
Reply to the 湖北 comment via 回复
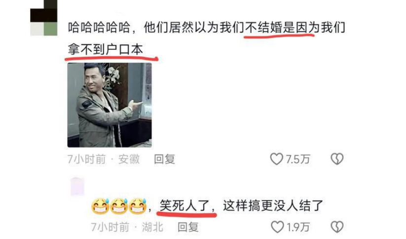188,227
